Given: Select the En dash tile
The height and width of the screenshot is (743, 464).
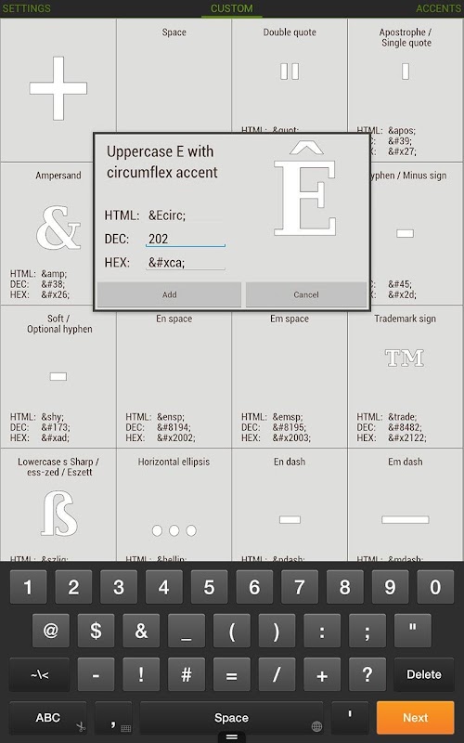Looking at the screenshot, I should pos(290,504).
